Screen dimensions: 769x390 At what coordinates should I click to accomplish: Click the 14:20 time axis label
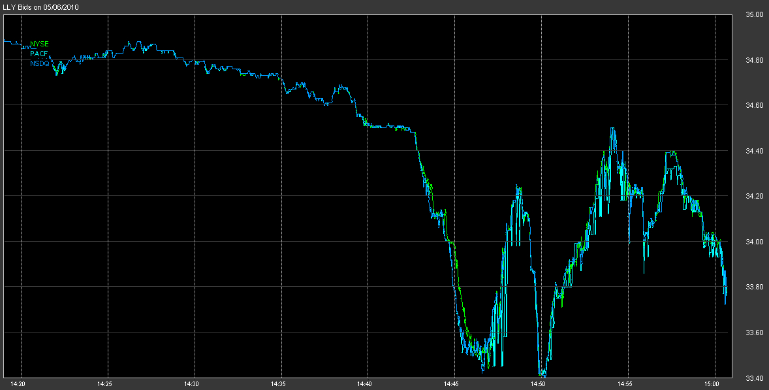click(19, 384)
